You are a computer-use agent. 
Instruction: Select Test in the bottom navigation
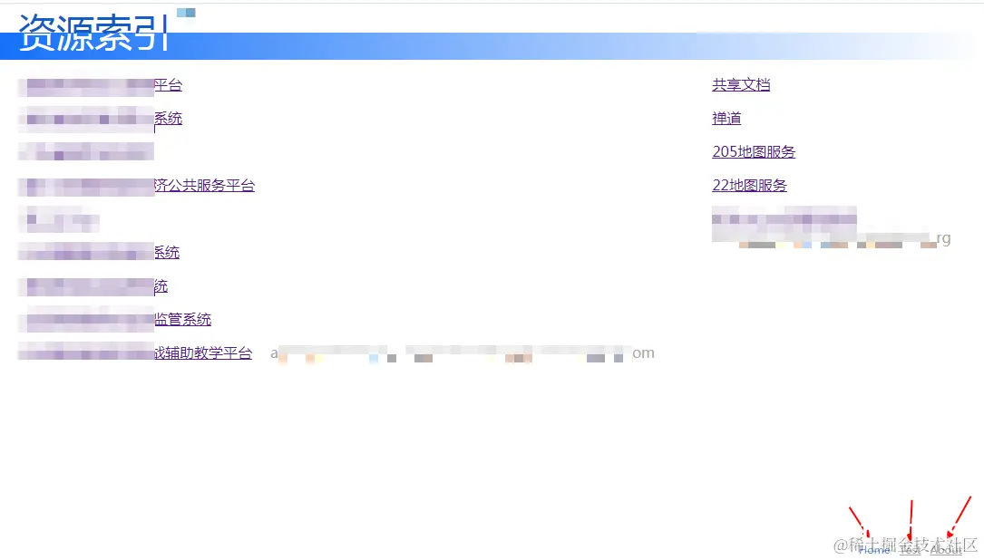tap(910, 549)
